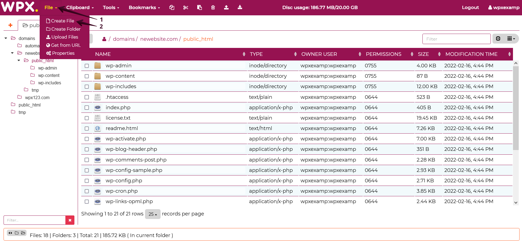Navigate to newebsite.com in the breadcrumb
This screenshot has height=242, width=522.
(159, 39)
